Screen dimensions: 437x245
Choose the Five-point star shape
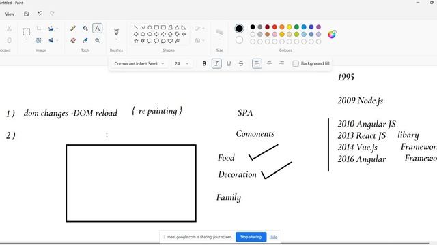click(136, 41)
